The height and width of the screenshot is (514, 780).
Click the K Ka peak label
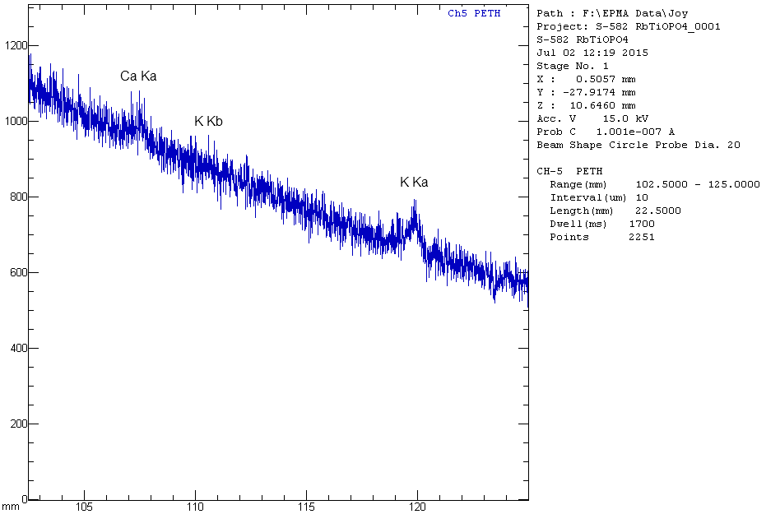(x=414, y=183)
